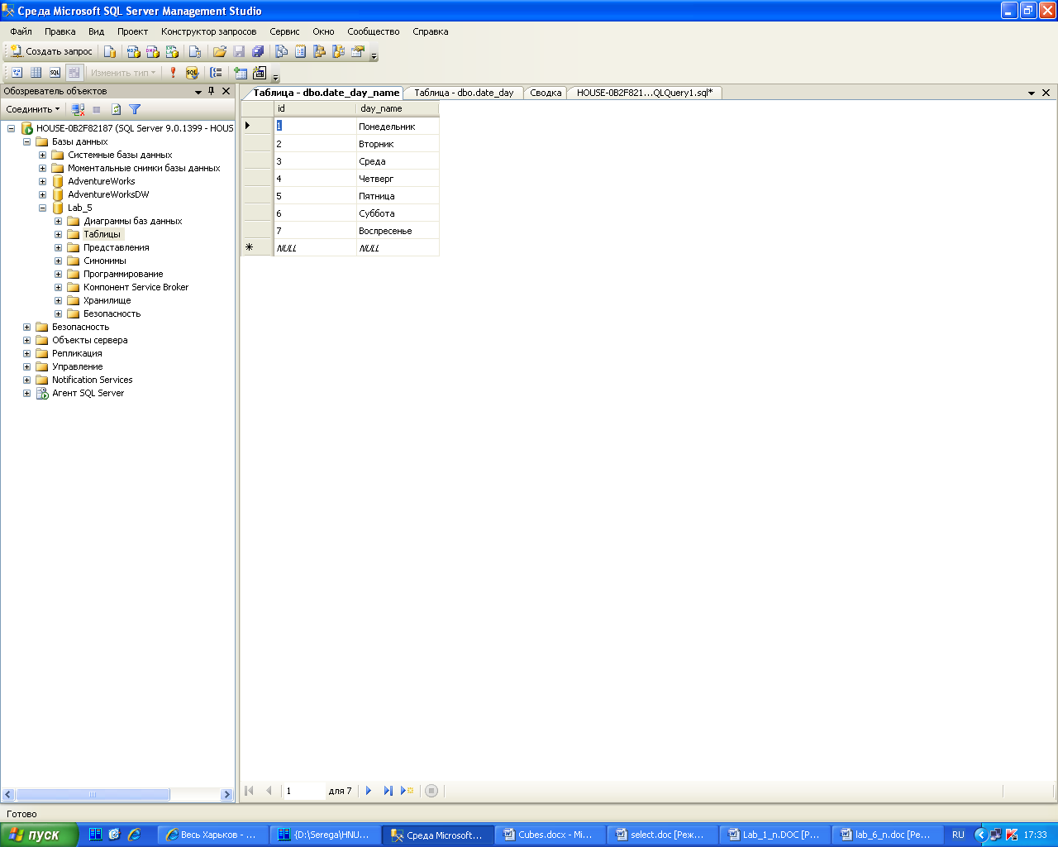Image resolution: width=1058 pixels, height=847 pixels.
Task: Click the DMX query icon
Action: (x=152, y=51)
